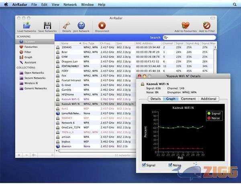
Task: Click the globe icon beside dawson
Action: [x=58, y=146]
